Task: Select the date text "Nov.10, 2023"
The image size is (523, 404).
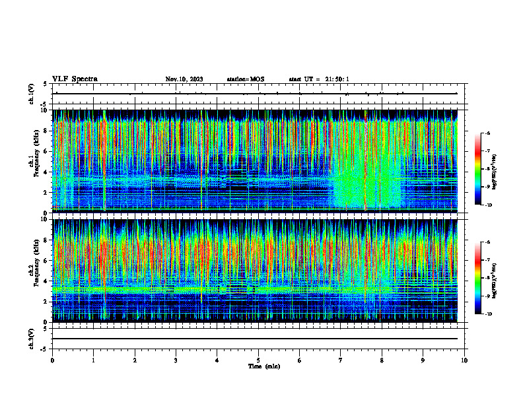Action: [x=184, y=79]
